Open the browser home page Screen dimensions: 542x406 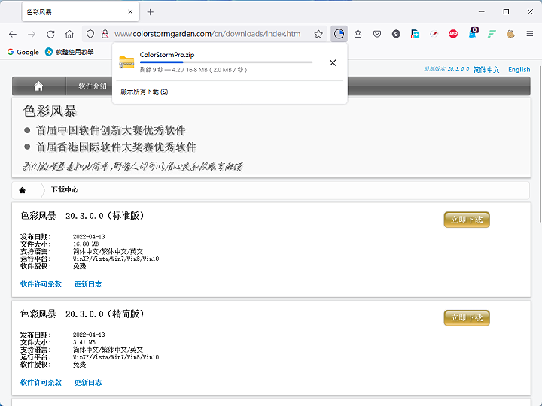tap(69, 34)
